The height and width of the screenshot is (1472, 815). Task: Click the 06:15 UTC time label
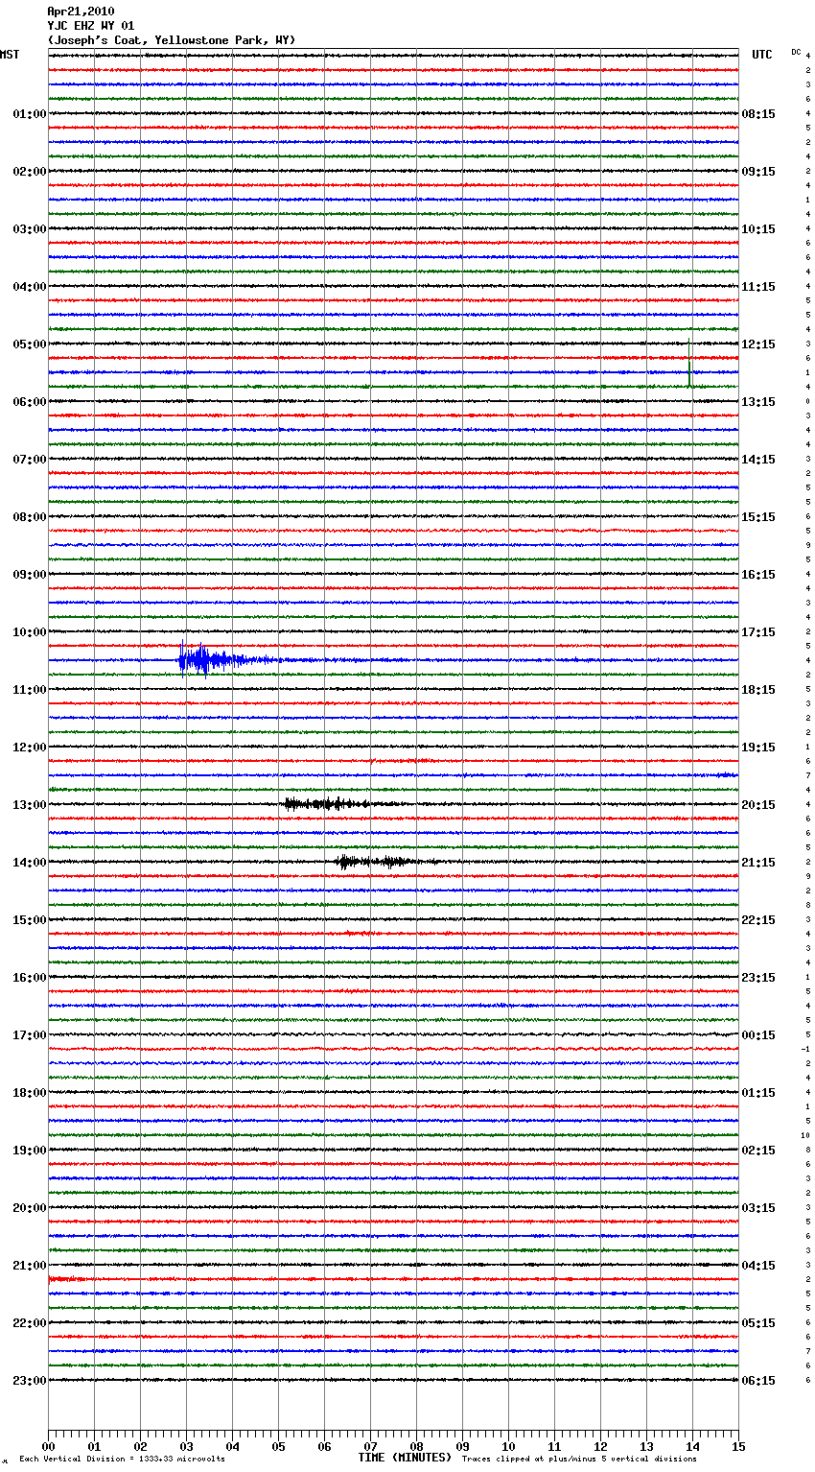point(758,1381)
